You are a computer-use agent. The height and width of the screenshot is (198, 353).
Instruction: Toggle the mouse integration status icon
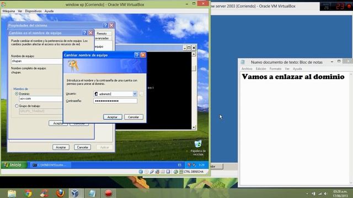175,172
